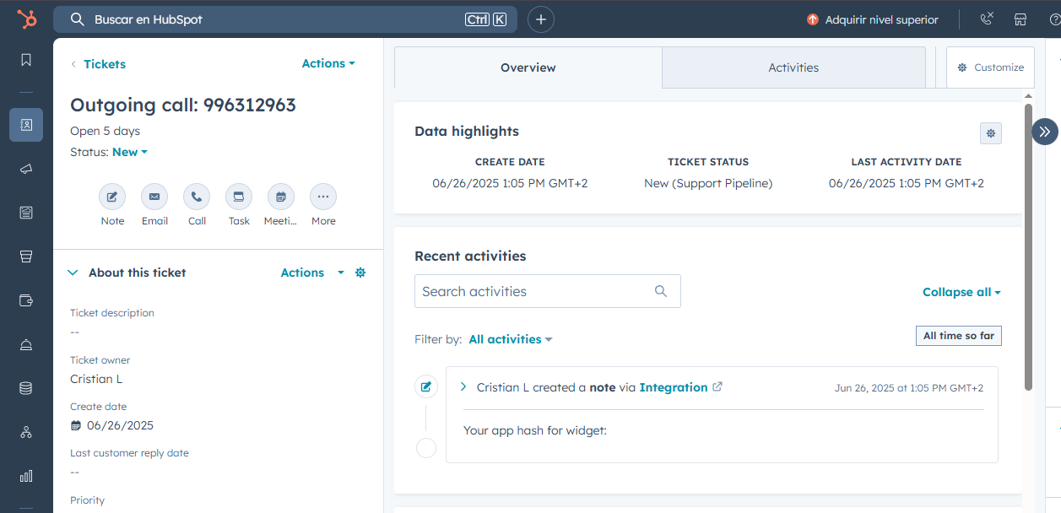
Task: Click the Integration link in note
Action: 674,387
